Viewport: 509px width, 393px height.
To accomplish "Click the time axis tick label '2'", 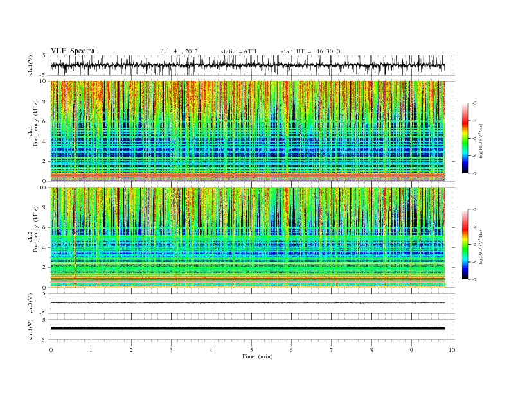I will pos(131,350).
